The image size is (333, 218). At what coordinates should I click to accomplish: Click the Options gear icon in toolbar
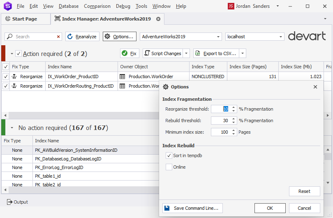pyautogui.click(x=107, y=36)
